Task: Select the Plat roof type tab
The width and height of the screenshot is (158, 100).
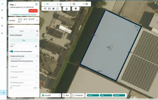Action: point(24,40)
